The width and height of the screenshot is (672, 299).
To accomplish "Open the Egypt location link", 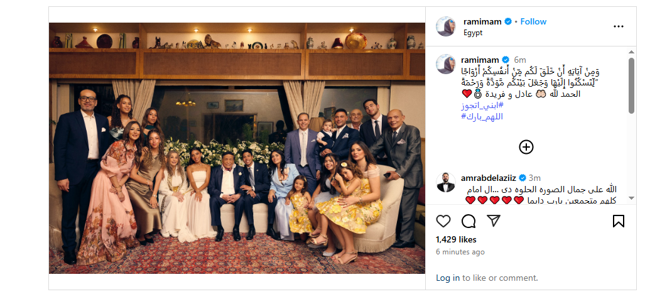I will [473, 33].
